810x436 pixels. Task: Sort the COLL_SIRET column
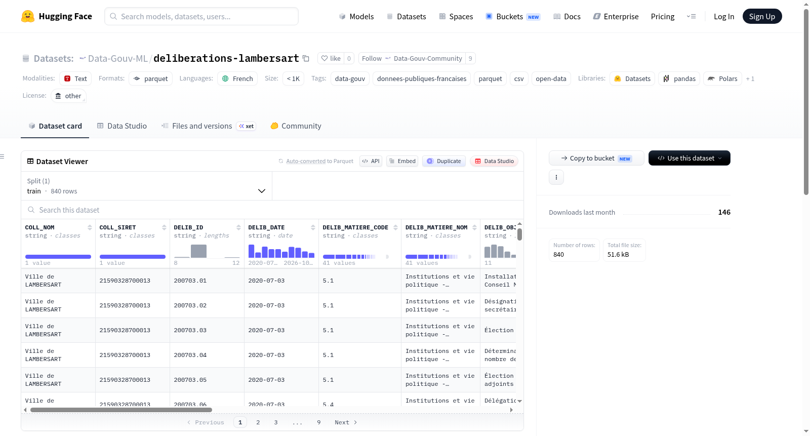coord(164,227)
